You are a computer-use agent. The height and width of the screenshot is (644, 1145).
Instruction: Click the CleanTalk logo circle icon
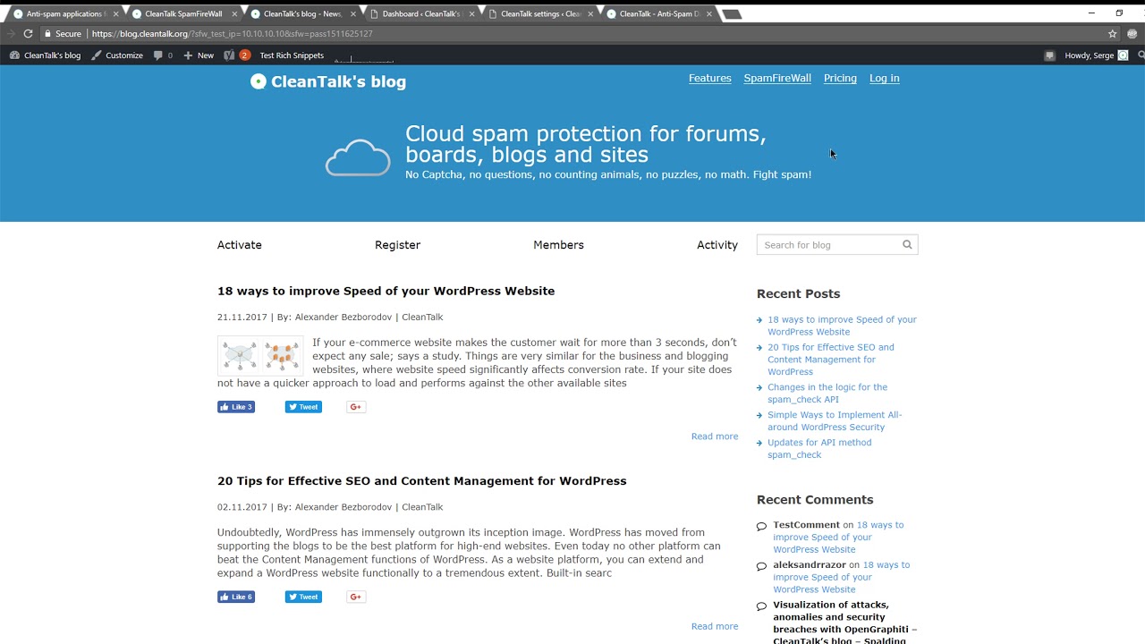[259, 81]
